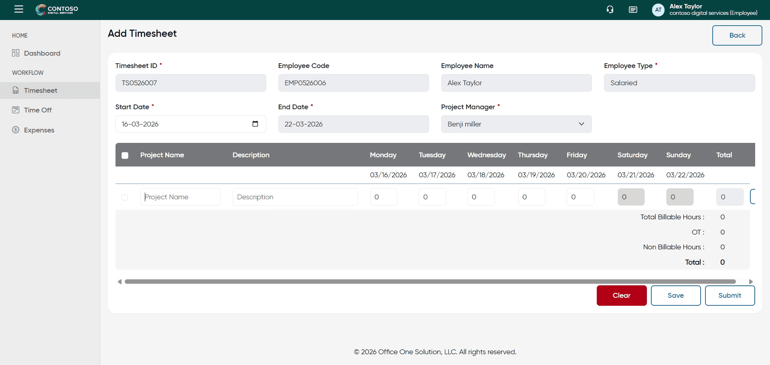Image resolution: width=770 pixels, height=365 pixels.
Task: Click the red Clear button
Action: [x=621, y=295]
